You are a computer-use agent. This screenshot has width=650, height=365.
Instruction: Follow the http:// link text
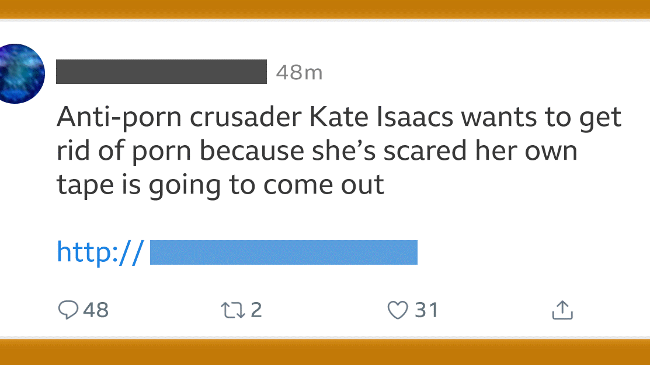point(100,252)
